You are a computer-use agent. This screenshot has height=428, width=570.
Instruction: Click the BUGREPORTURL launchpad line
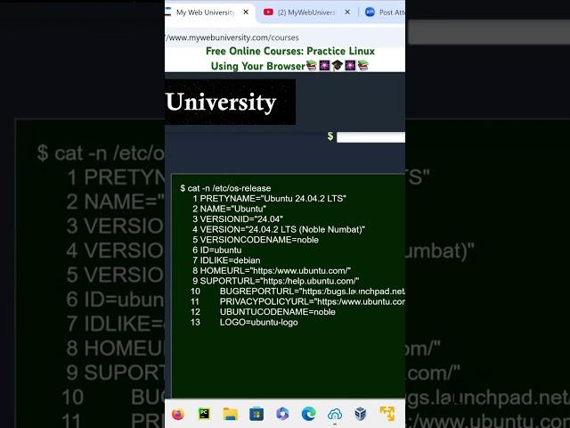pos(297,292)
